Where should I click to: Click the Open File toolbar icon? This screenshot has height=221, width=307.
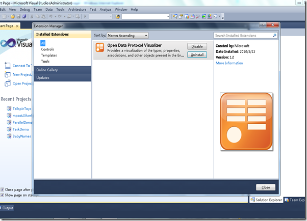point(13,17)
